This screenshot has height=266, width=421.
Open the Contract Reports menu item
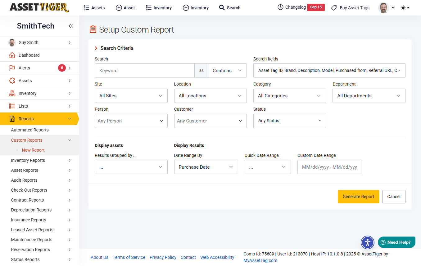27,200
